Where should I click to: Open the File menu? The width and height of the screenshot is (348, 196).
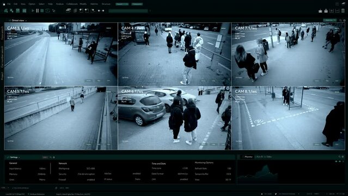tap(9, 4)
